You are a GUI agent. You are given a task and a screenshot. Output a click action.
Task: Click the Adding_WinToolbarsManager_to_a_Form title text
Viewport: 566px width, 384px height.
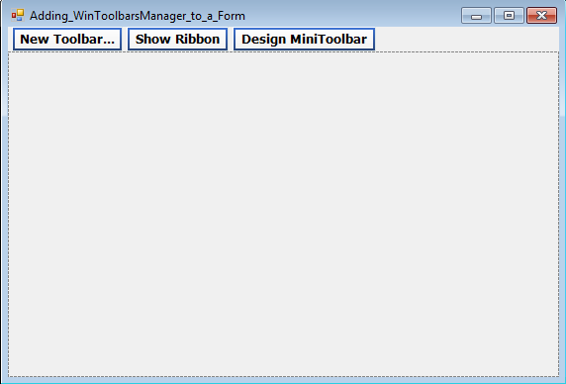coord(138,16)
